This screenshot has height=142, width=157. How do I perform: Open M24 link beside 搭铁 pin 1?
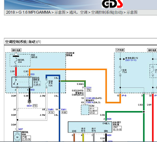pos(109,135)
